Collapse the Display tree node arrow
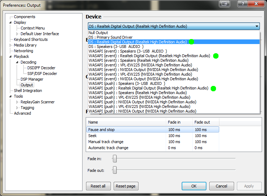Viewport: 267px width, 196px height. coord(10,22)
